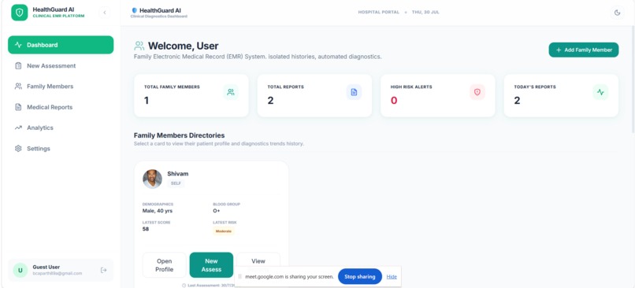Image resolution: width=635 pixels, height=288 pixels.
Task: Click the View button on Shivam's card
Action: point(258,261)
